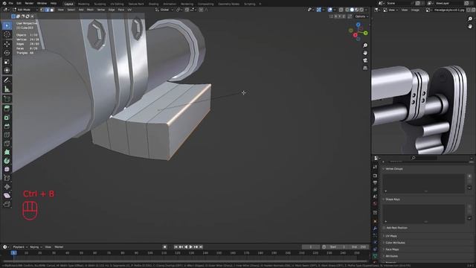This screenshot has width=476, height=268.
Task: Open the Global transform orientation dropdown
Action: [x=164, y=10]
